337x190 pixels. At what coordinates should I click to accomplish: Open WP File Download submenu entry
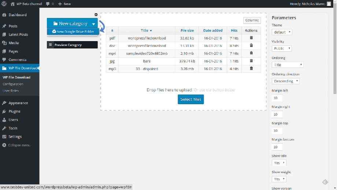[16, 77]
